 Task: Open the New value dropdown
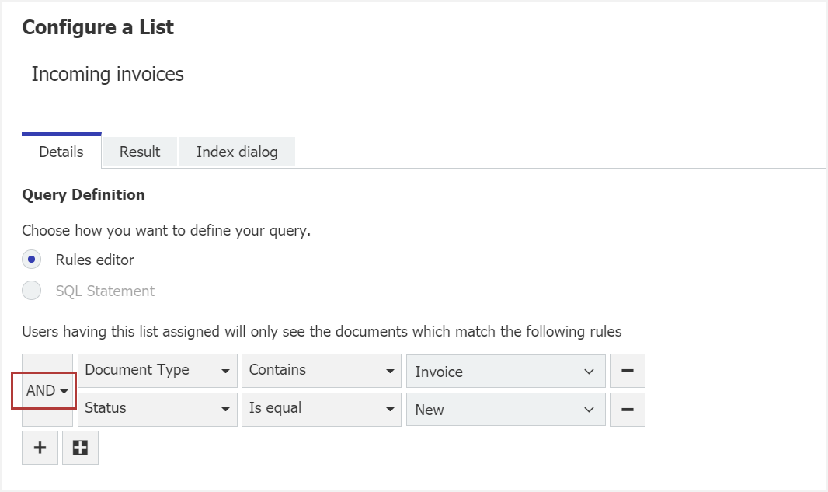pyautogui.click(x=505, y=410)
